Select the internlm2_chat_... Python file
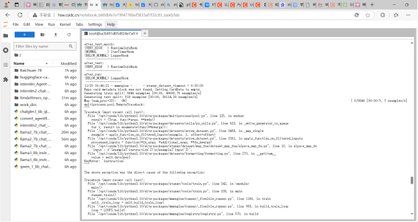418x222 pixels. [45, 126]
